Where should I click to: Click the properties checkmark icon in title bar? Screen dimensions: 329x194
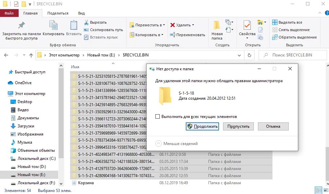tap(16, 4)
